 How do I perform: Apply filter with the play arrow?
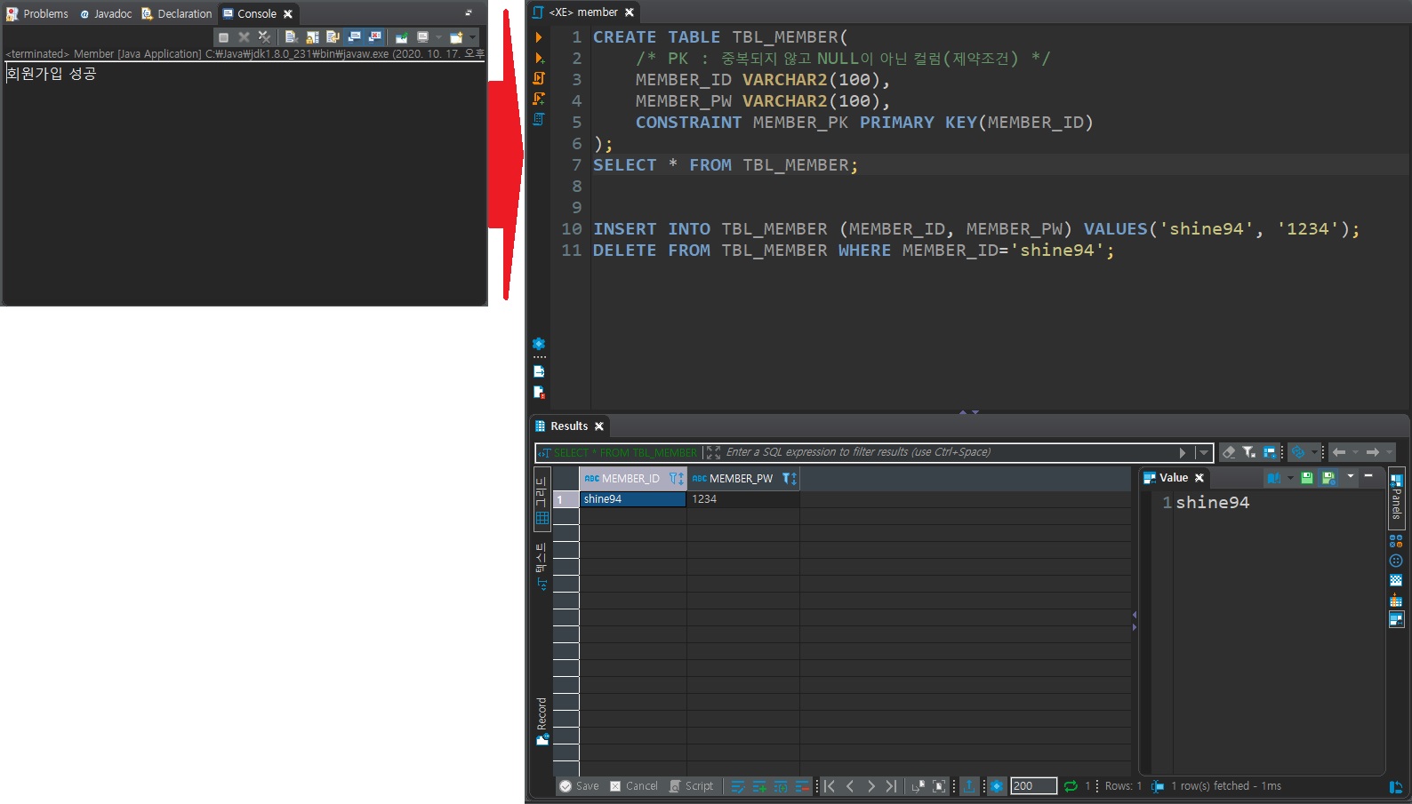1183,453
